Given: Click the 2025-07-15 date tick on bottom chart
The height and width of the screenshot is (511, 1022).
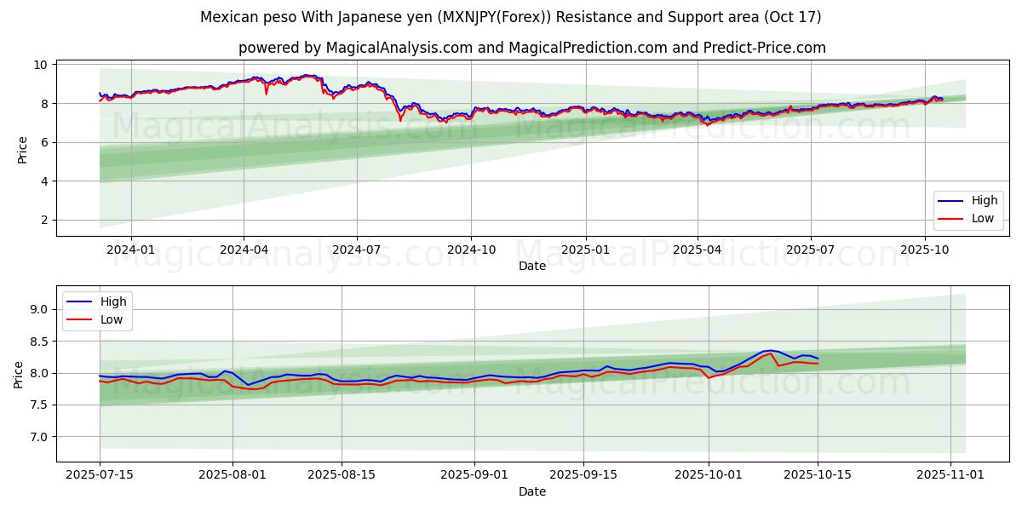Looking at the screenshot, I should (x=100, y=475).
